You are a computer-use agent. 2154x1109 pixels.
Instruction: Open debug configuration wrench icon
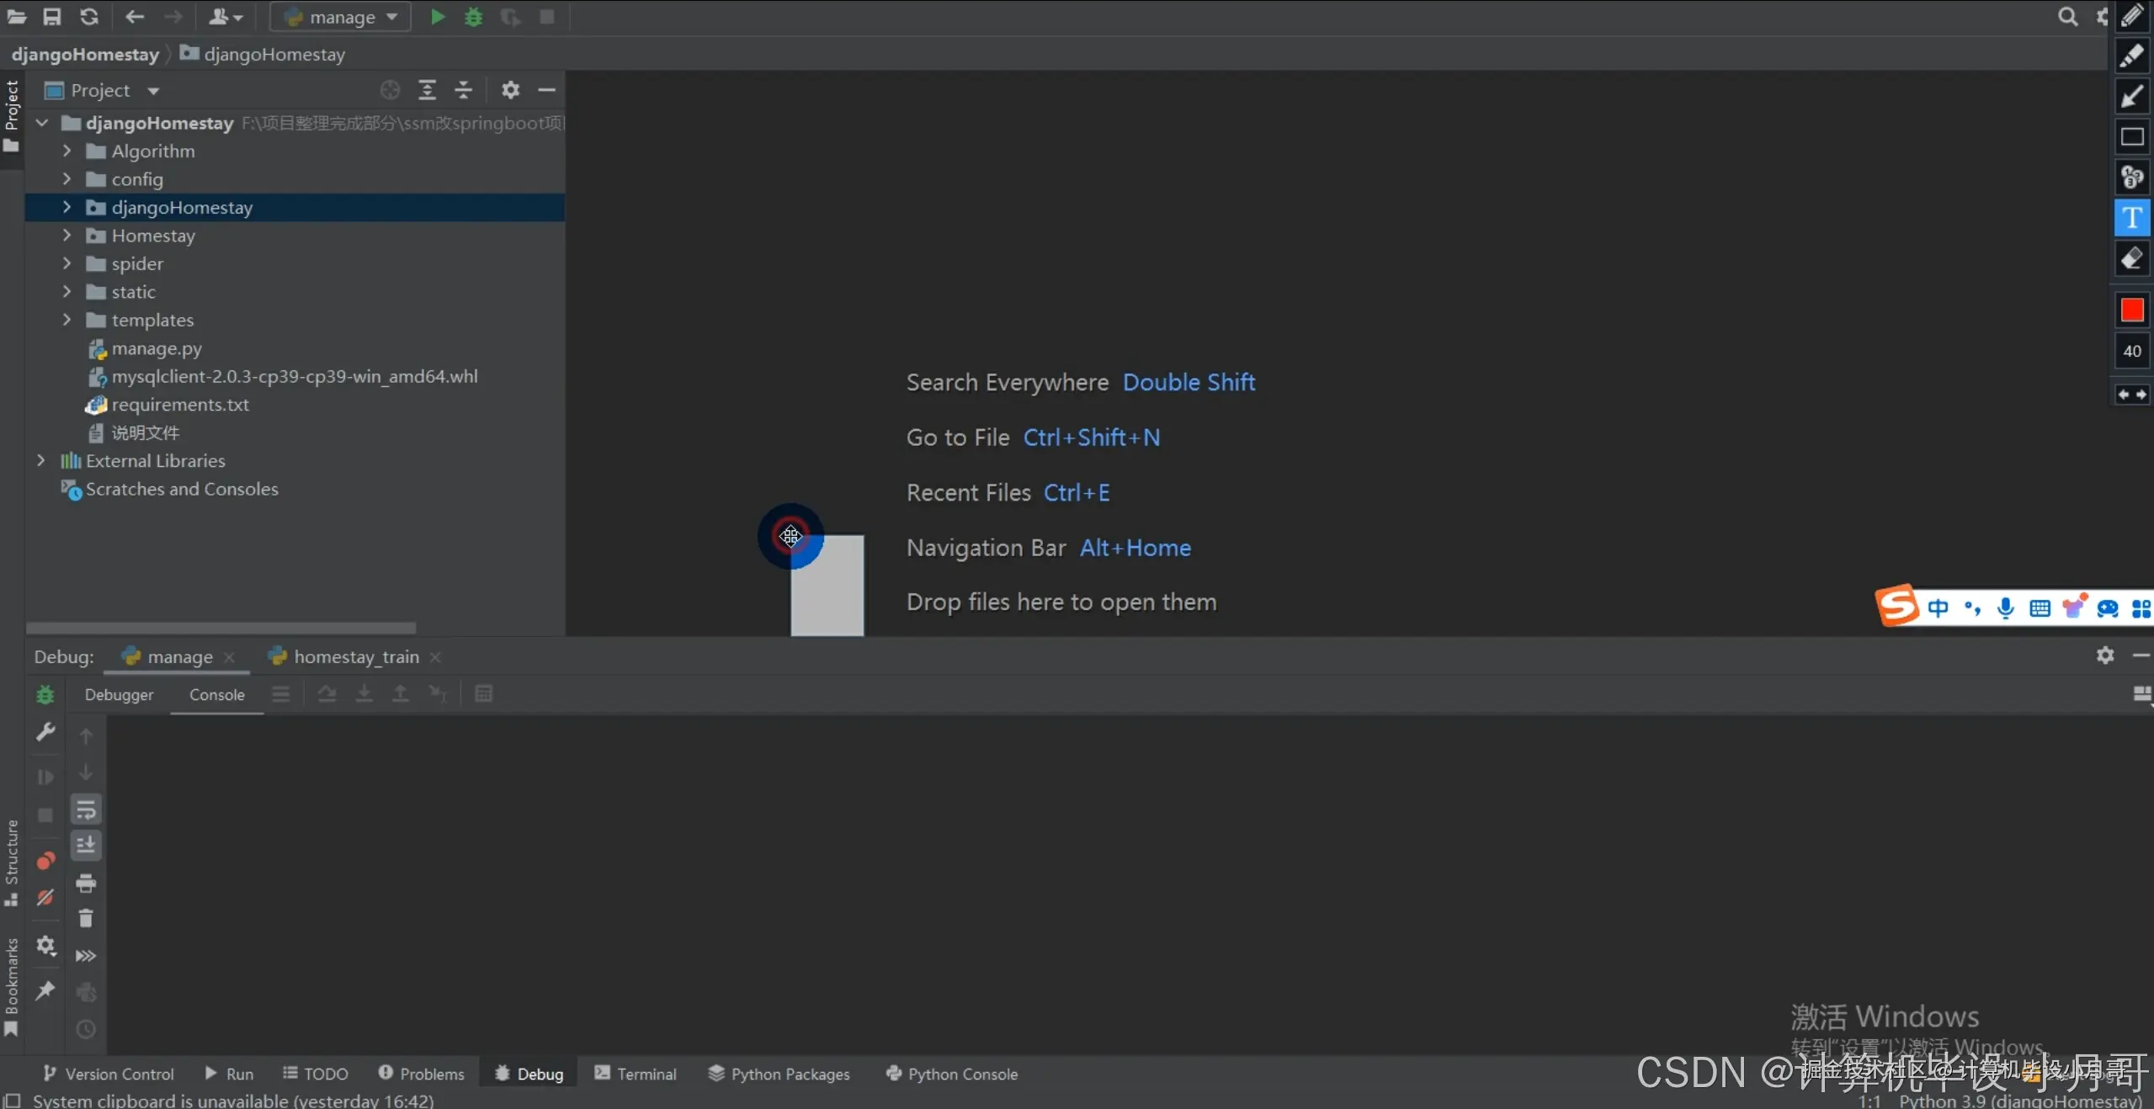45,732
